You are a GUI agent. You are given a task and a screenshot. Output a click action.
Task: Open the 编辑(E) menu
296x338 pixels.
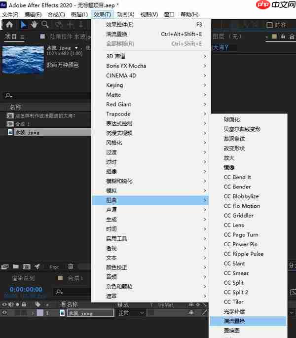33,14
